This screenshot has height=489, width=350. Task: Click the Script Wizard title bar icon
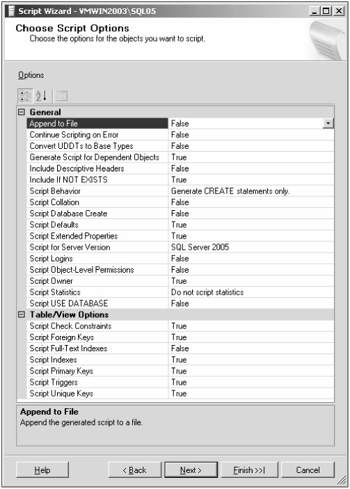11,11
